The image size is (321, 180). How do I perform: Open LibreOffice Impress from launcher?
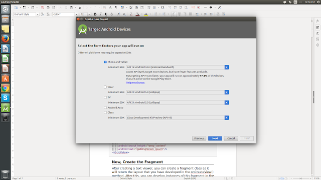coord(6,68)
